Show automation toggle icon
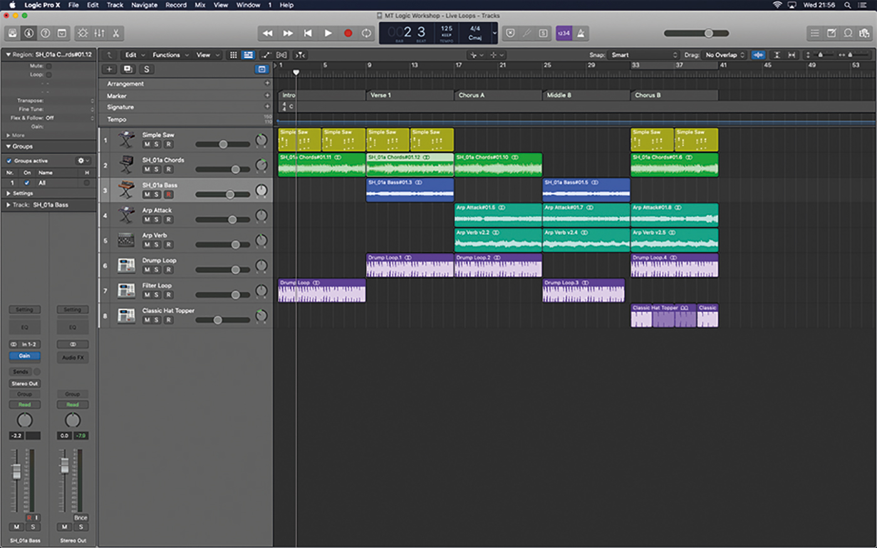Screen dimensions: 877x548 tap(266, 55)
